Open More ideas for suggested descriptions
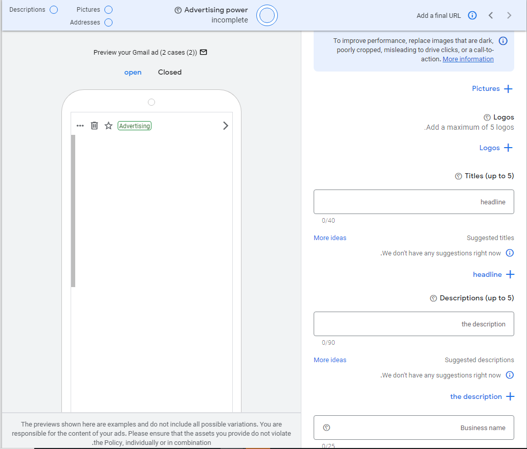Viewport: 527px width, 449px height. click(x=330, y=360)
